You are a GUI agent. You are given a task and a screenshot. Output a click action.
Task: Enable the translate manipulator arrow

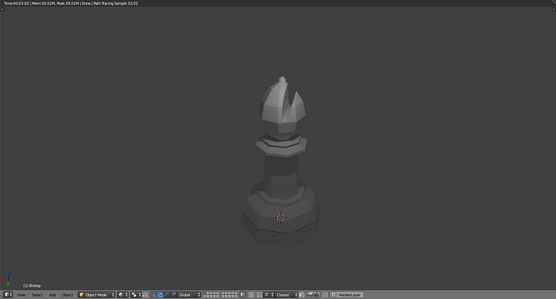[x=160, y=295]
